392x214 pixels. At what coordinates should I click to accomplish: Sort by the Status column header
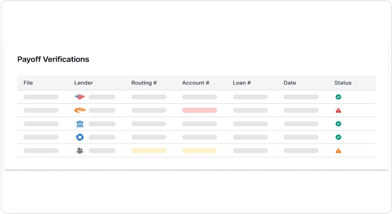[343, 82]
